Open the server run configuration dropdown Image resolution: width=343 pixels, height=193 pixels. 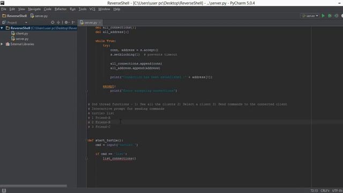point(310,16)
